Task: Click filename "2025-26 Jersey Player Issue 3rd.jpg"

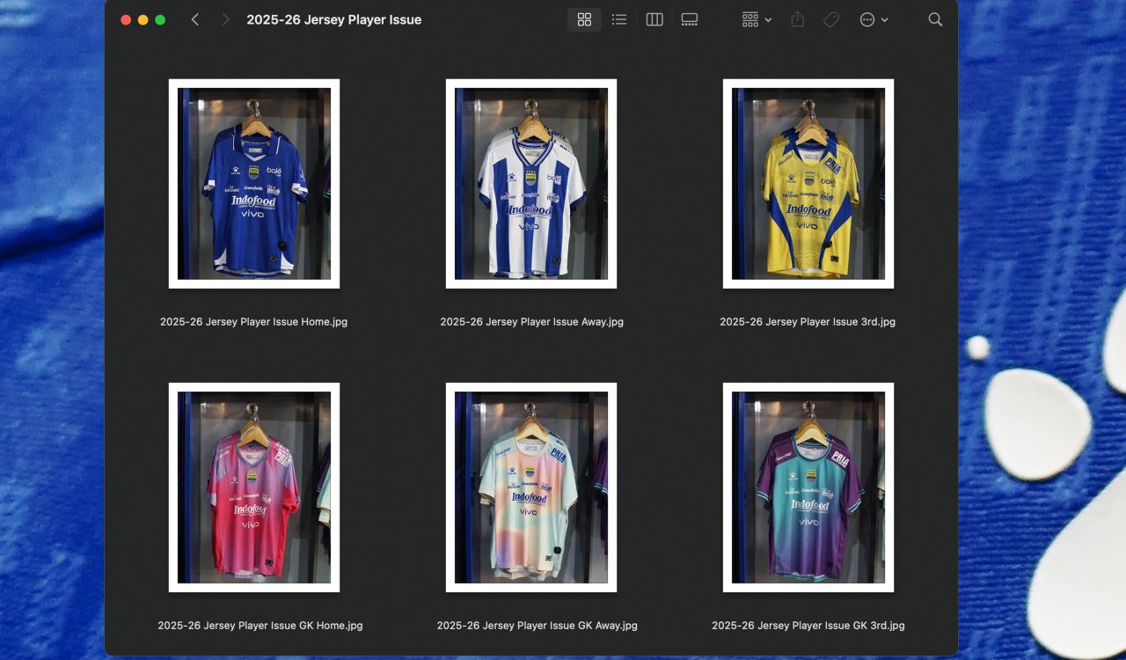Action: coord(808,322)
